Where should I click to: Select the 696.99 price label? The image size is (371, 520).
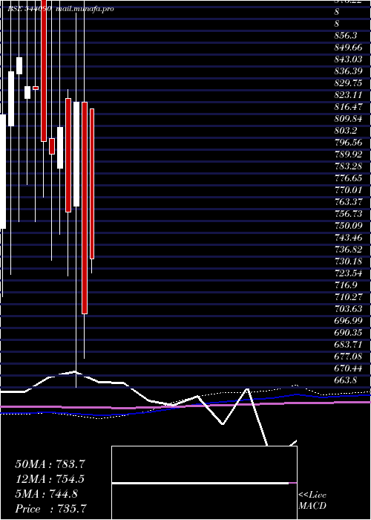(348, 321)
